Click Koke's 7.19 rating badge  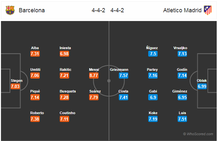point(153,119)
